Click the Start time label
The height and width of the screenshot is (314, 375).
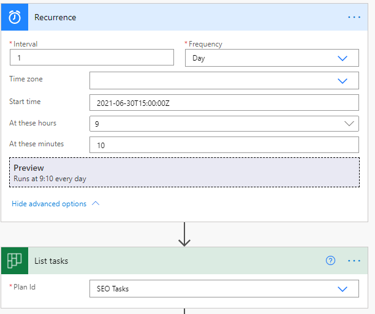click(25, 102)
